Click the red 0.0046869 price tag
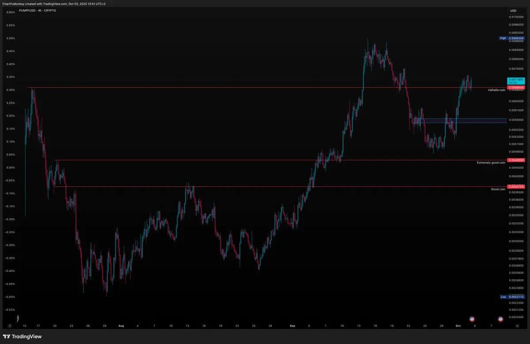The width and height of the screenshot is (530, 344). click(516, 160)
